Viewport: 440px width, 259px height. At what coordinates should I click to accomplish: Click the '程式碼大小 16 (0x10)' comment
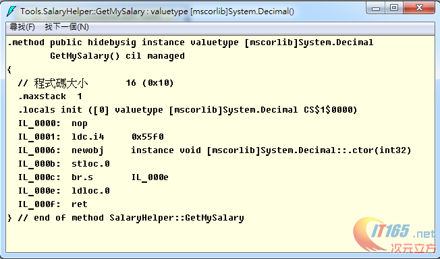(x=96, y=83)
